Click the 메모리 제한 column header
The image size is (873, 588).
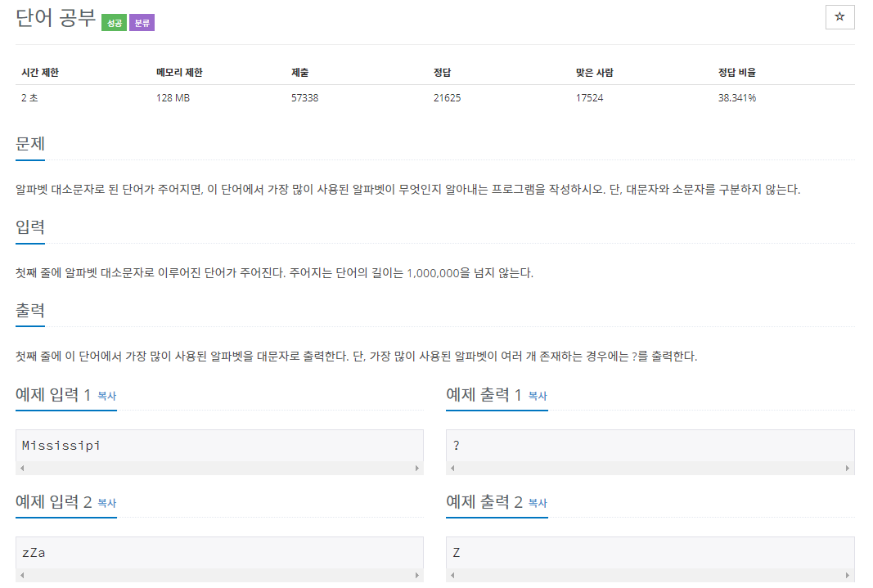179,72
